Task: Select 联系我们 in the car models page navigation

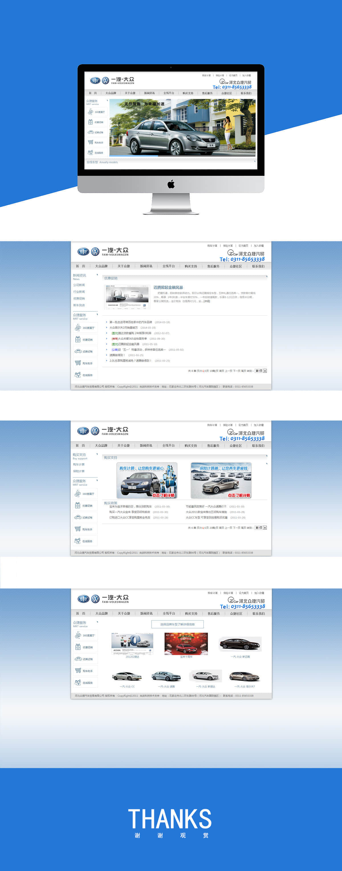Action: pyautogui.click(x=258, y=613)
